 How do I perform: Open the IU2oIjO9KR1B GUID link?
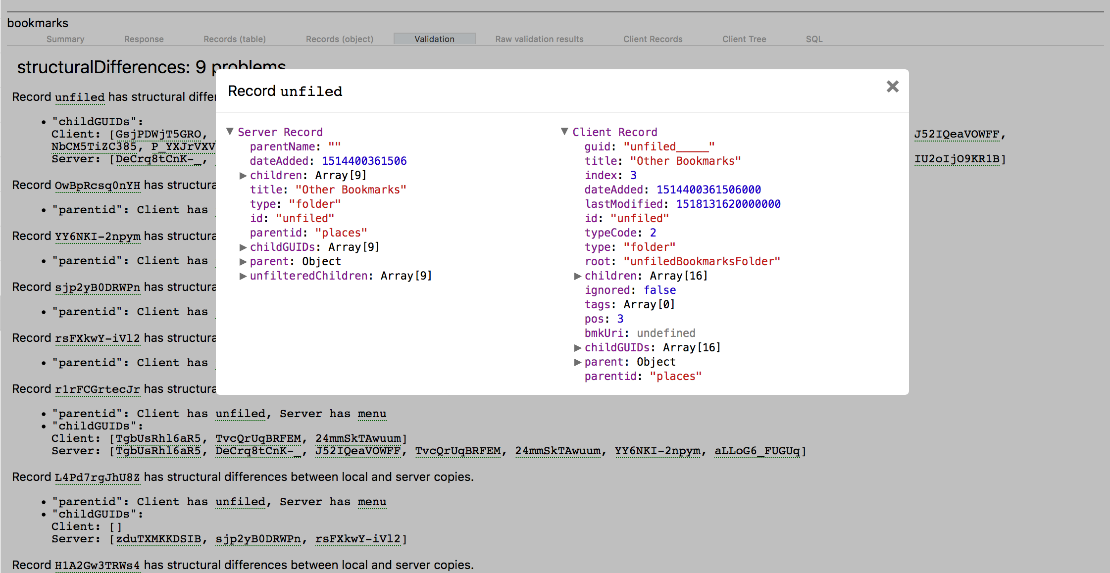(957, 159)
